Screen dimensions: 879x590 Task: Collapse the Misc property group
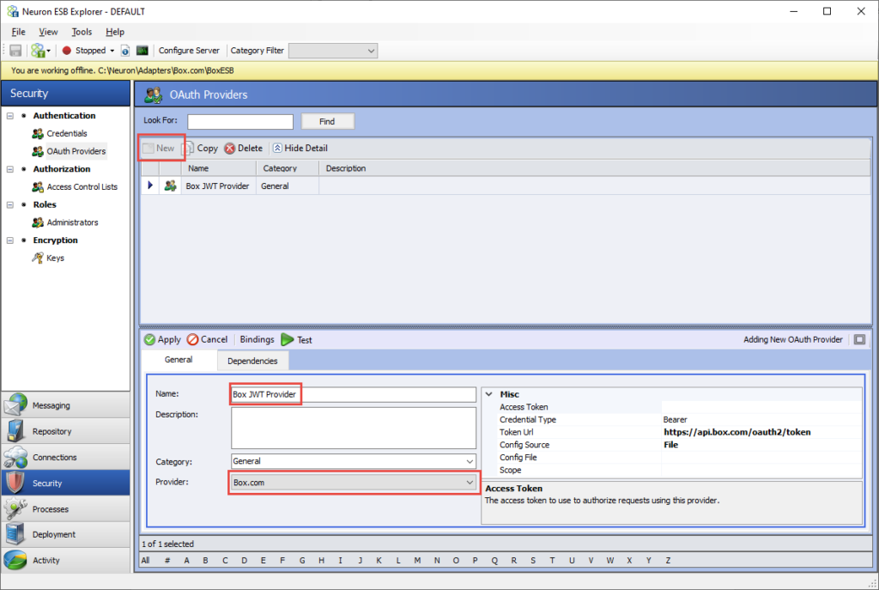pos(489,394)
